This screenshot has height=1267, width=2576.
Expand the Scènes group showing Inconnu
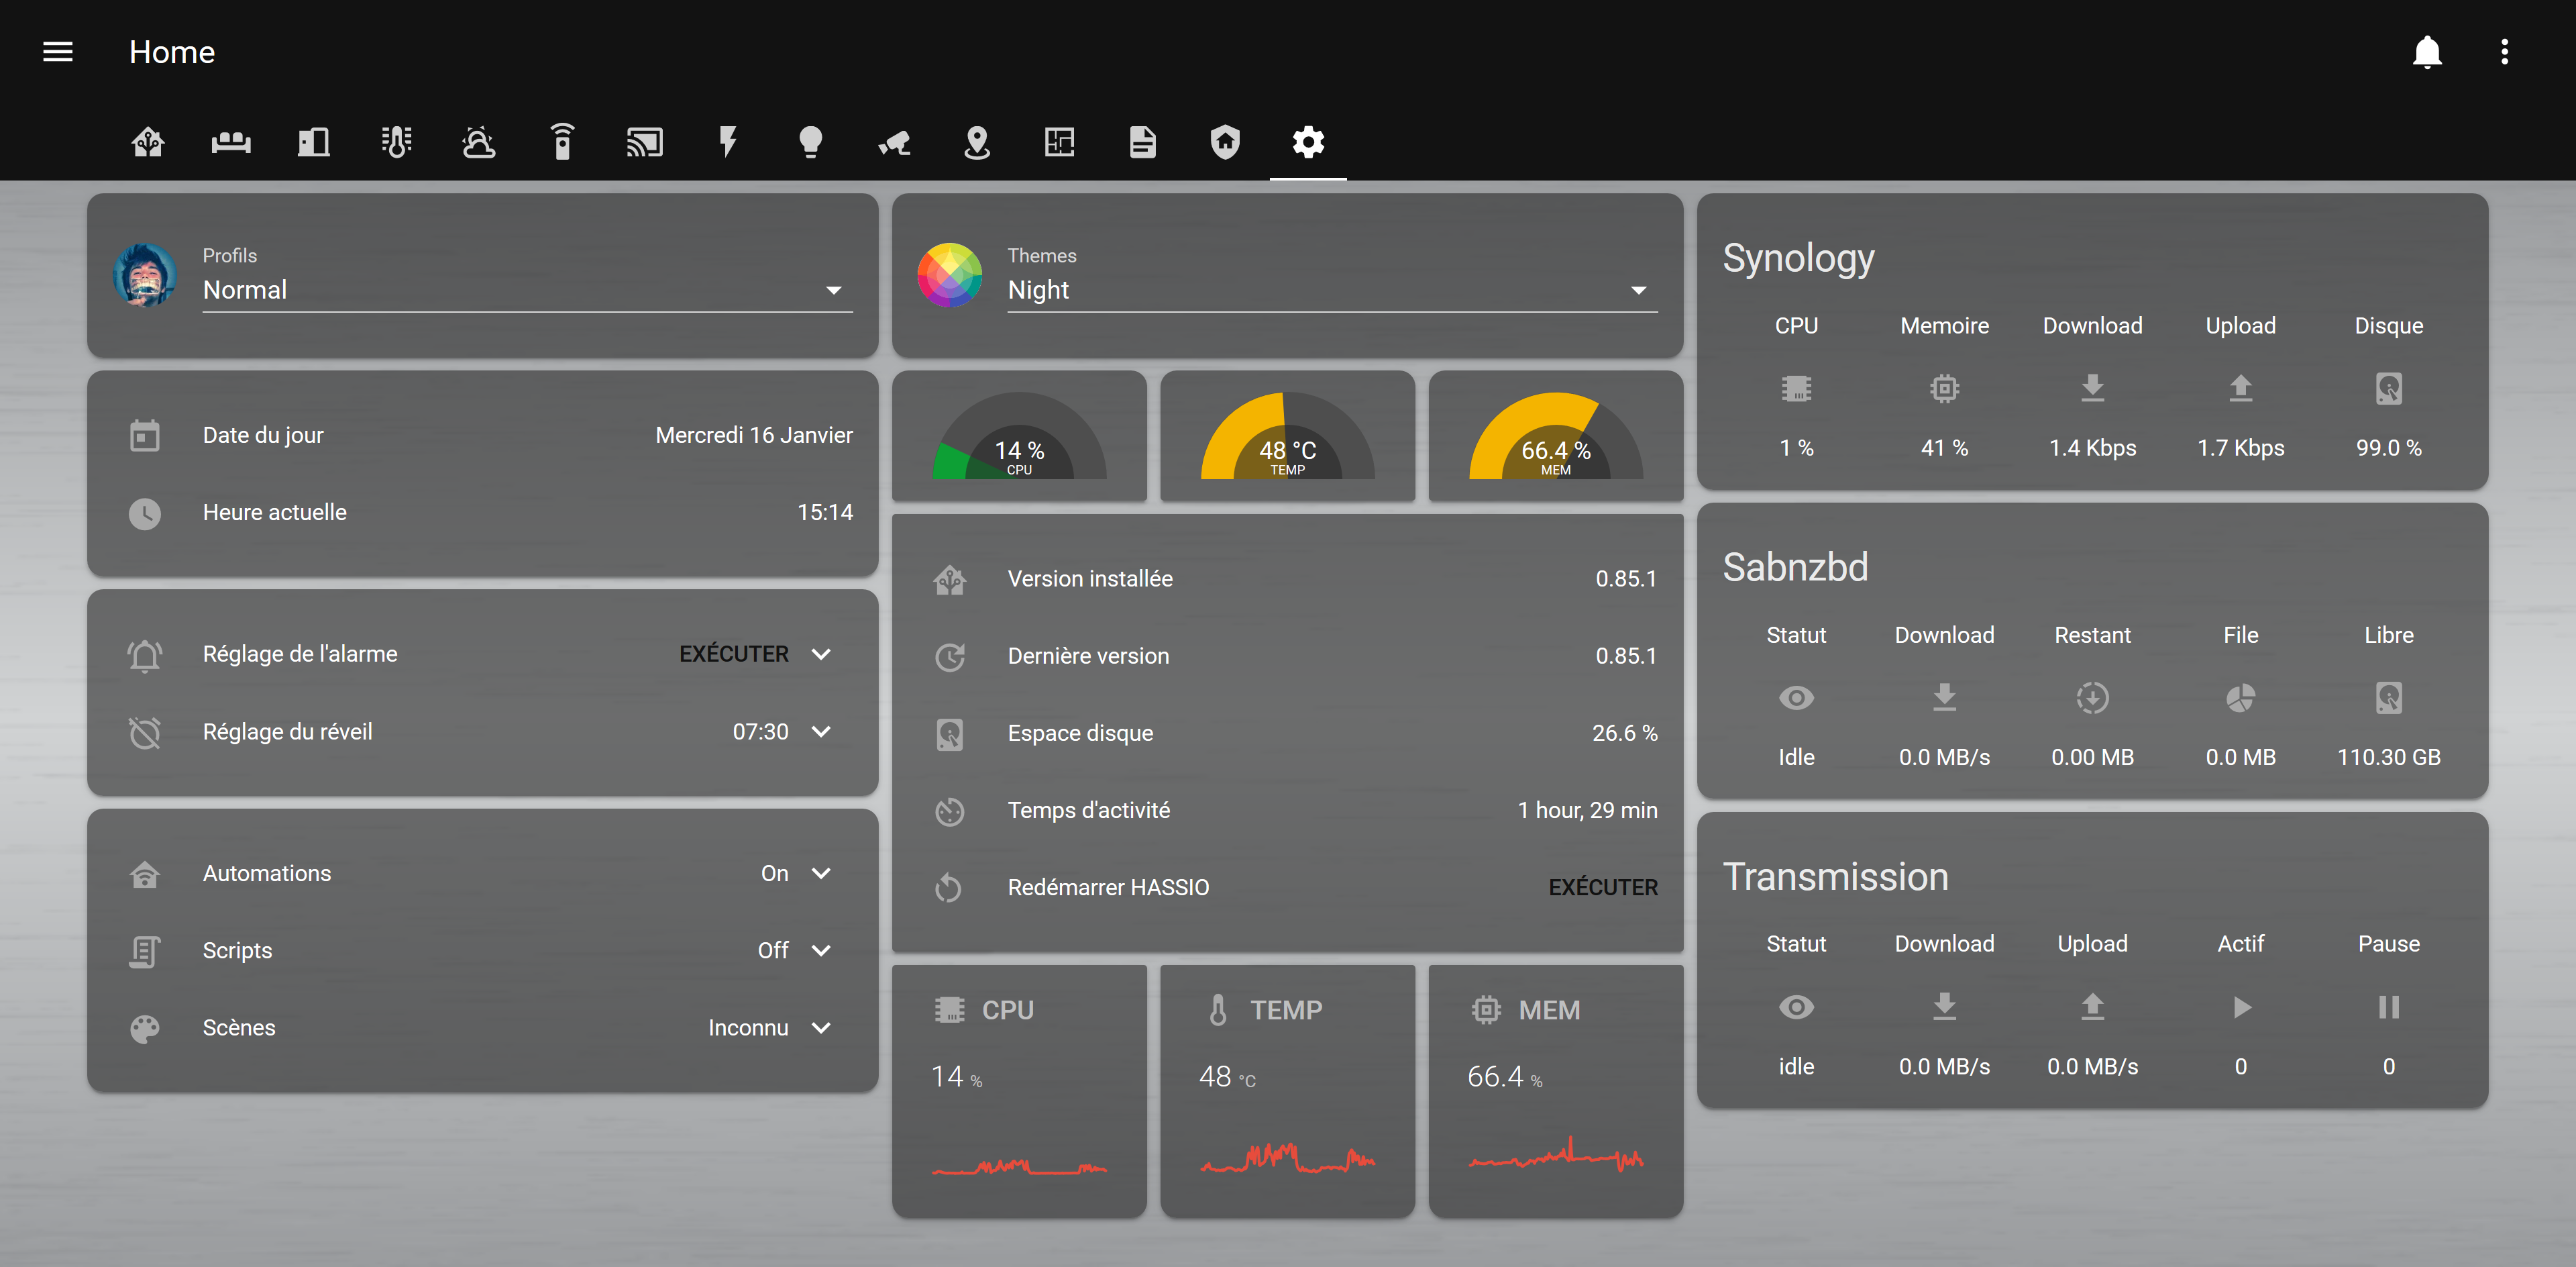[x=821, y=1028]
